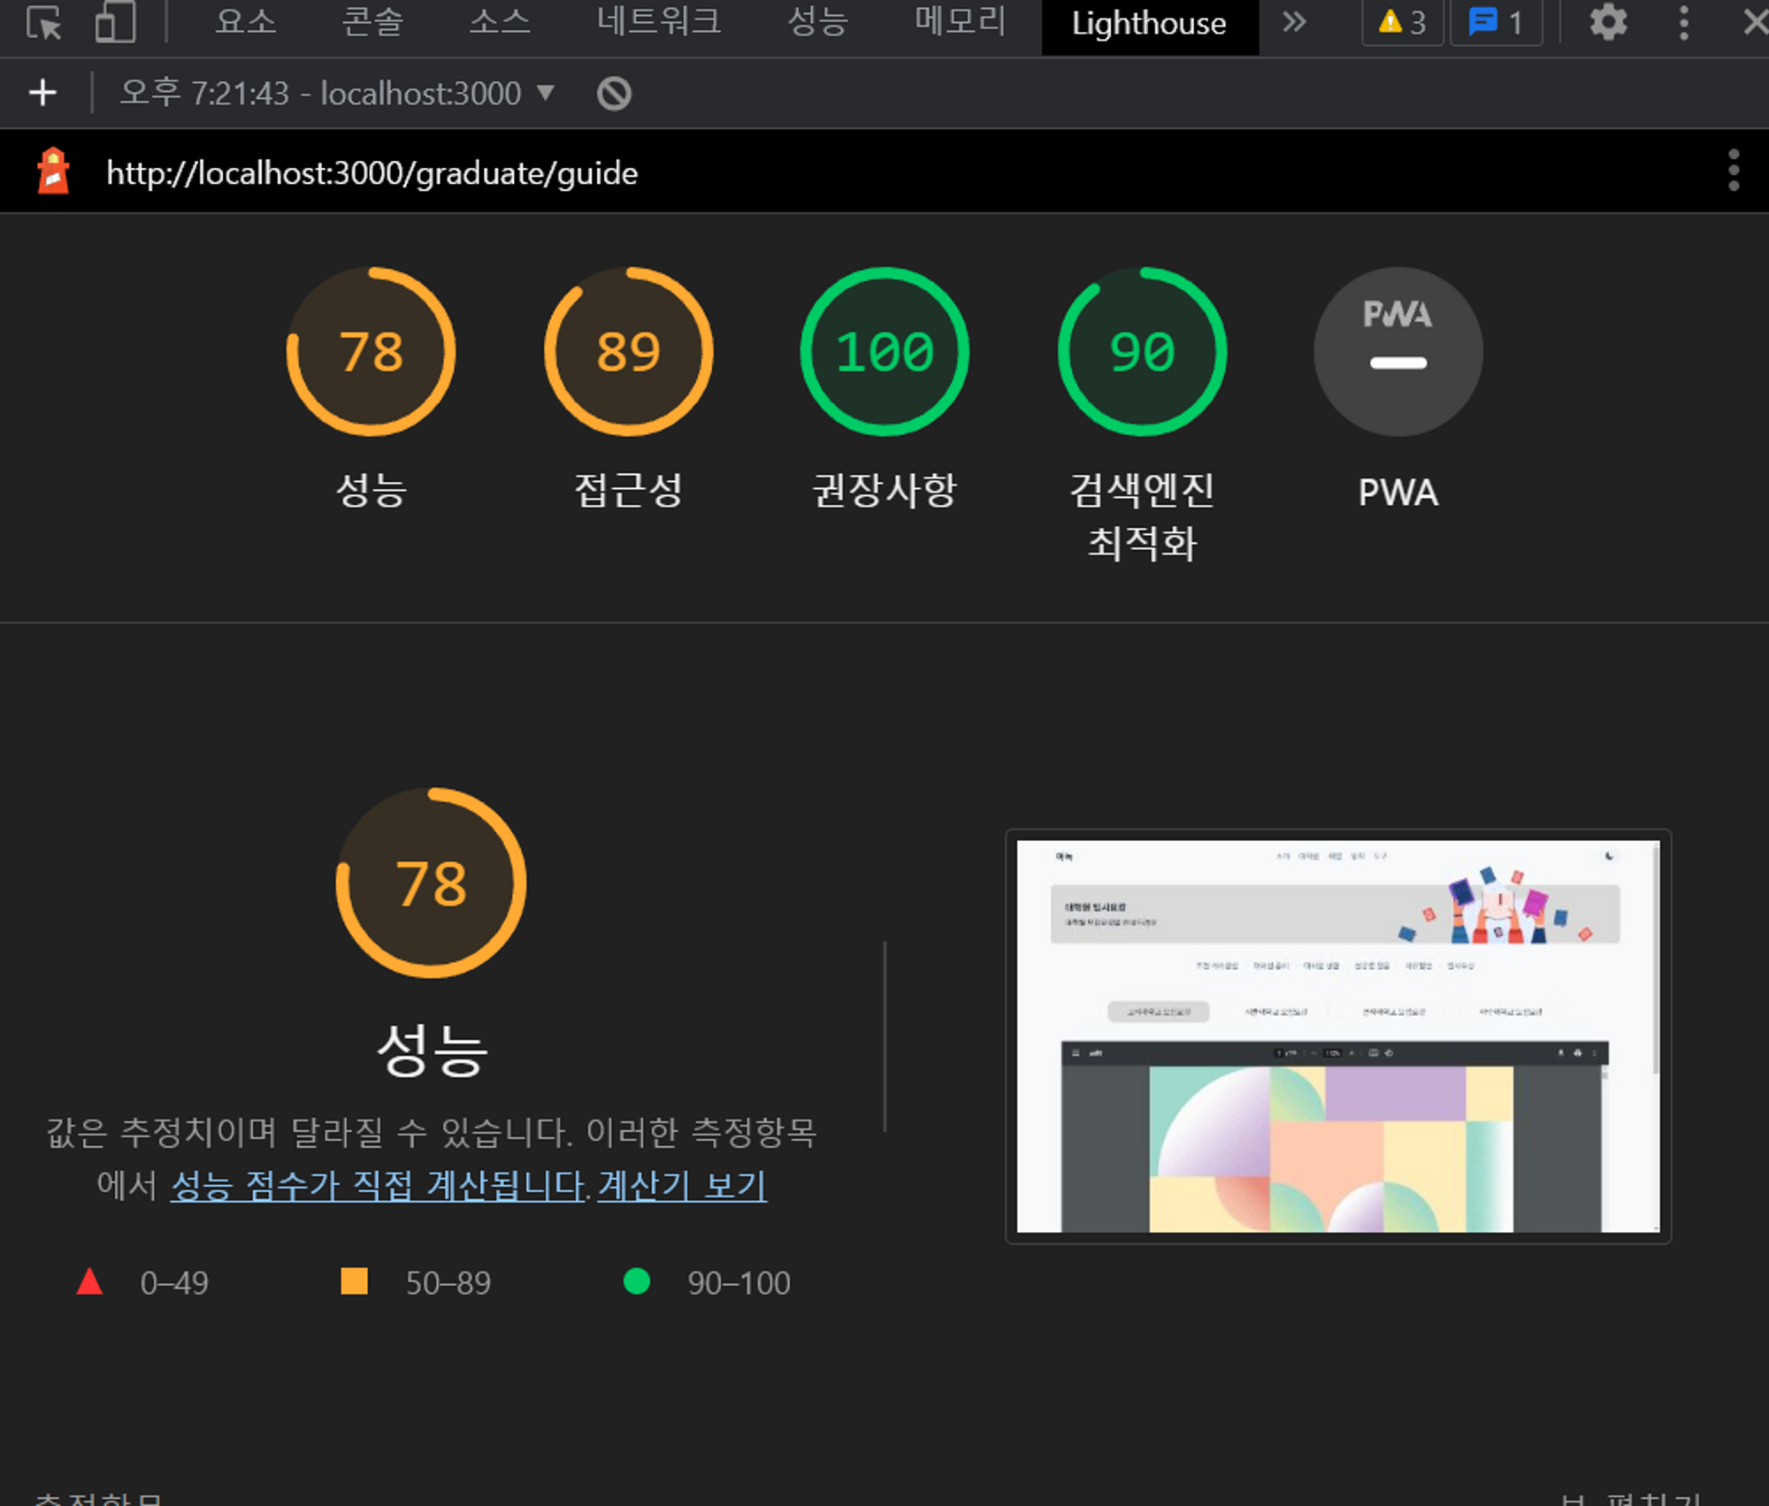Click the plus icon for new report
This screenshot has height=1506, width=1769.
coord(42,93)
